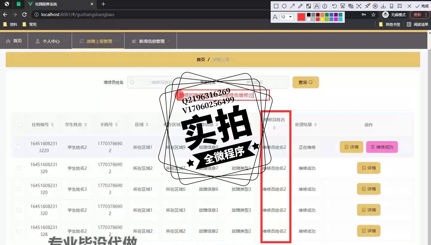Check the row with task number 16451608231328

19,231
